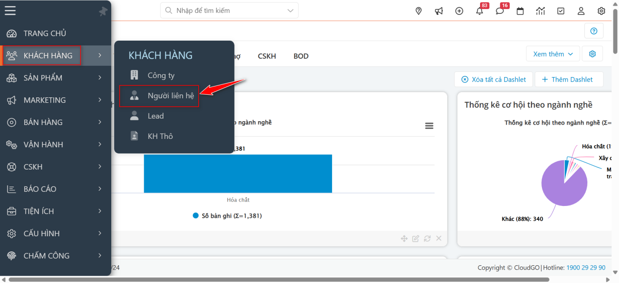Click the user profile icon
This screenshot has width=619, height=283.
click(x=581, y=11)
